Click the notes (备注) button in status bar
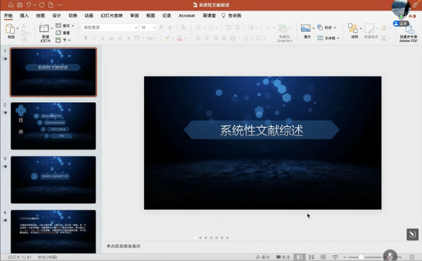This screenshot has width=422, height=261. click(262, 257)
